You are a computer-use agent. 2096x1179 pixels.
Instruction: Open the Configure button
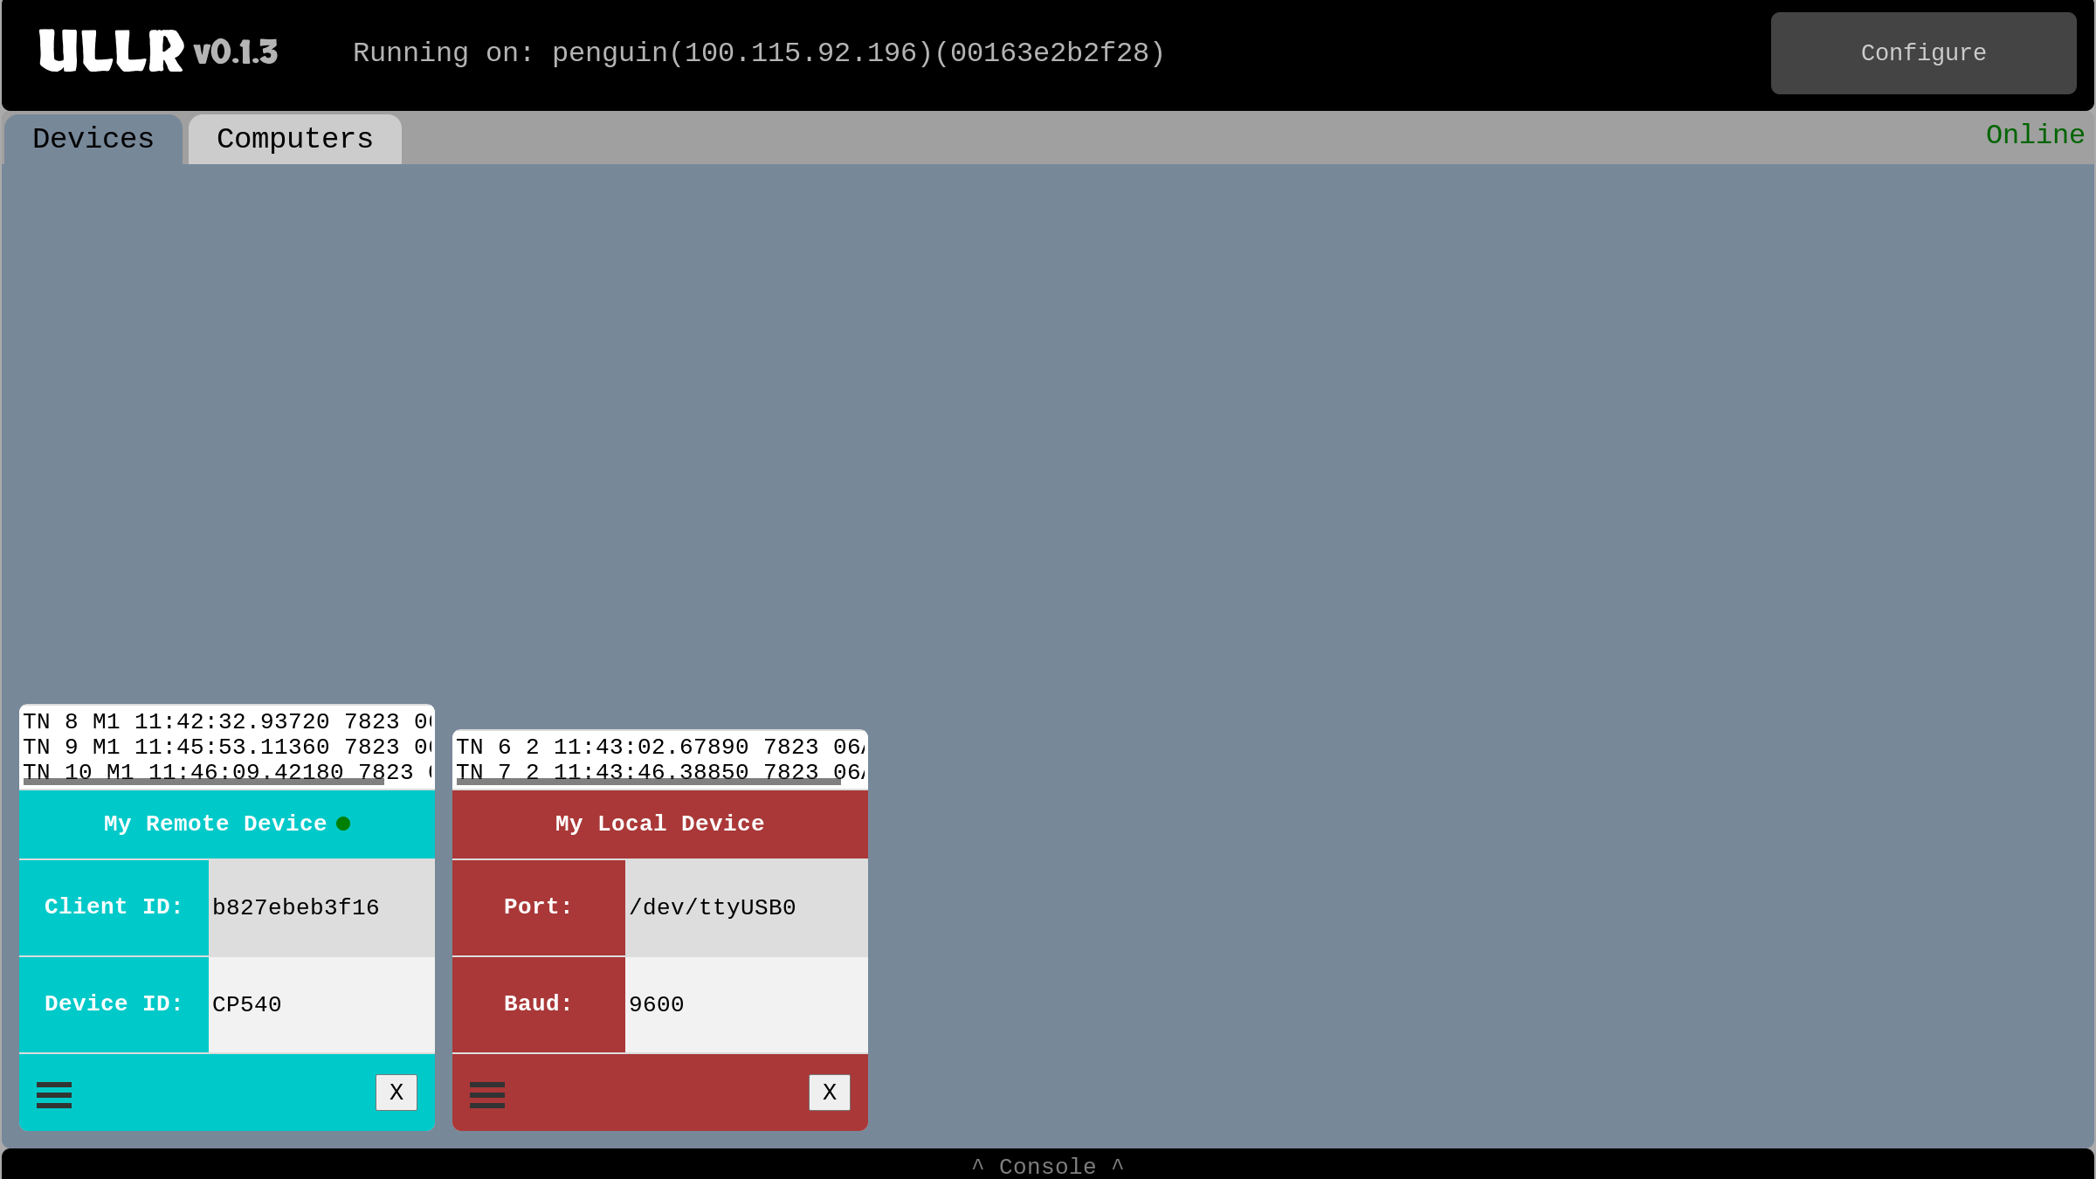coord(1923,53)
